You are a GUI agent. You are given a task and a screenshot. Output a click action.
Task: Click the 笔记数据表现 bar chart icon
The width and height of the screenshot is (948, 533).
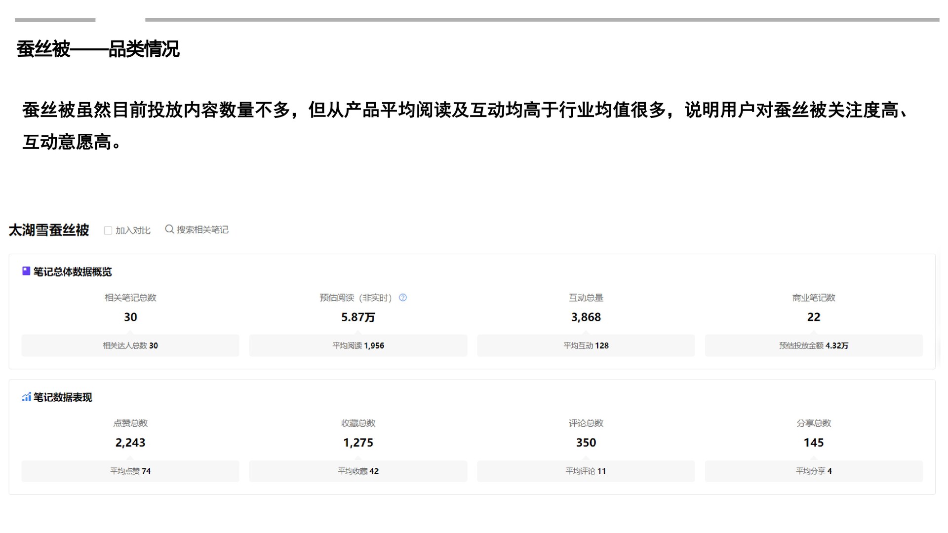pyautogui.click(x=26, y=397)
